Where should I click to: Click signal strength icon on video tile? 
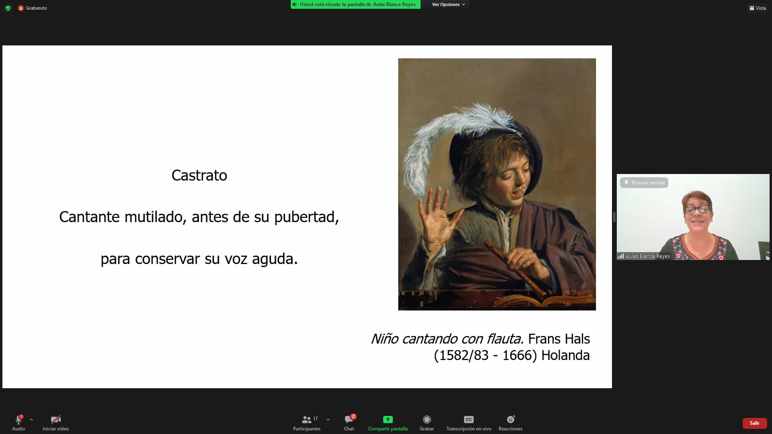[621, 256]
